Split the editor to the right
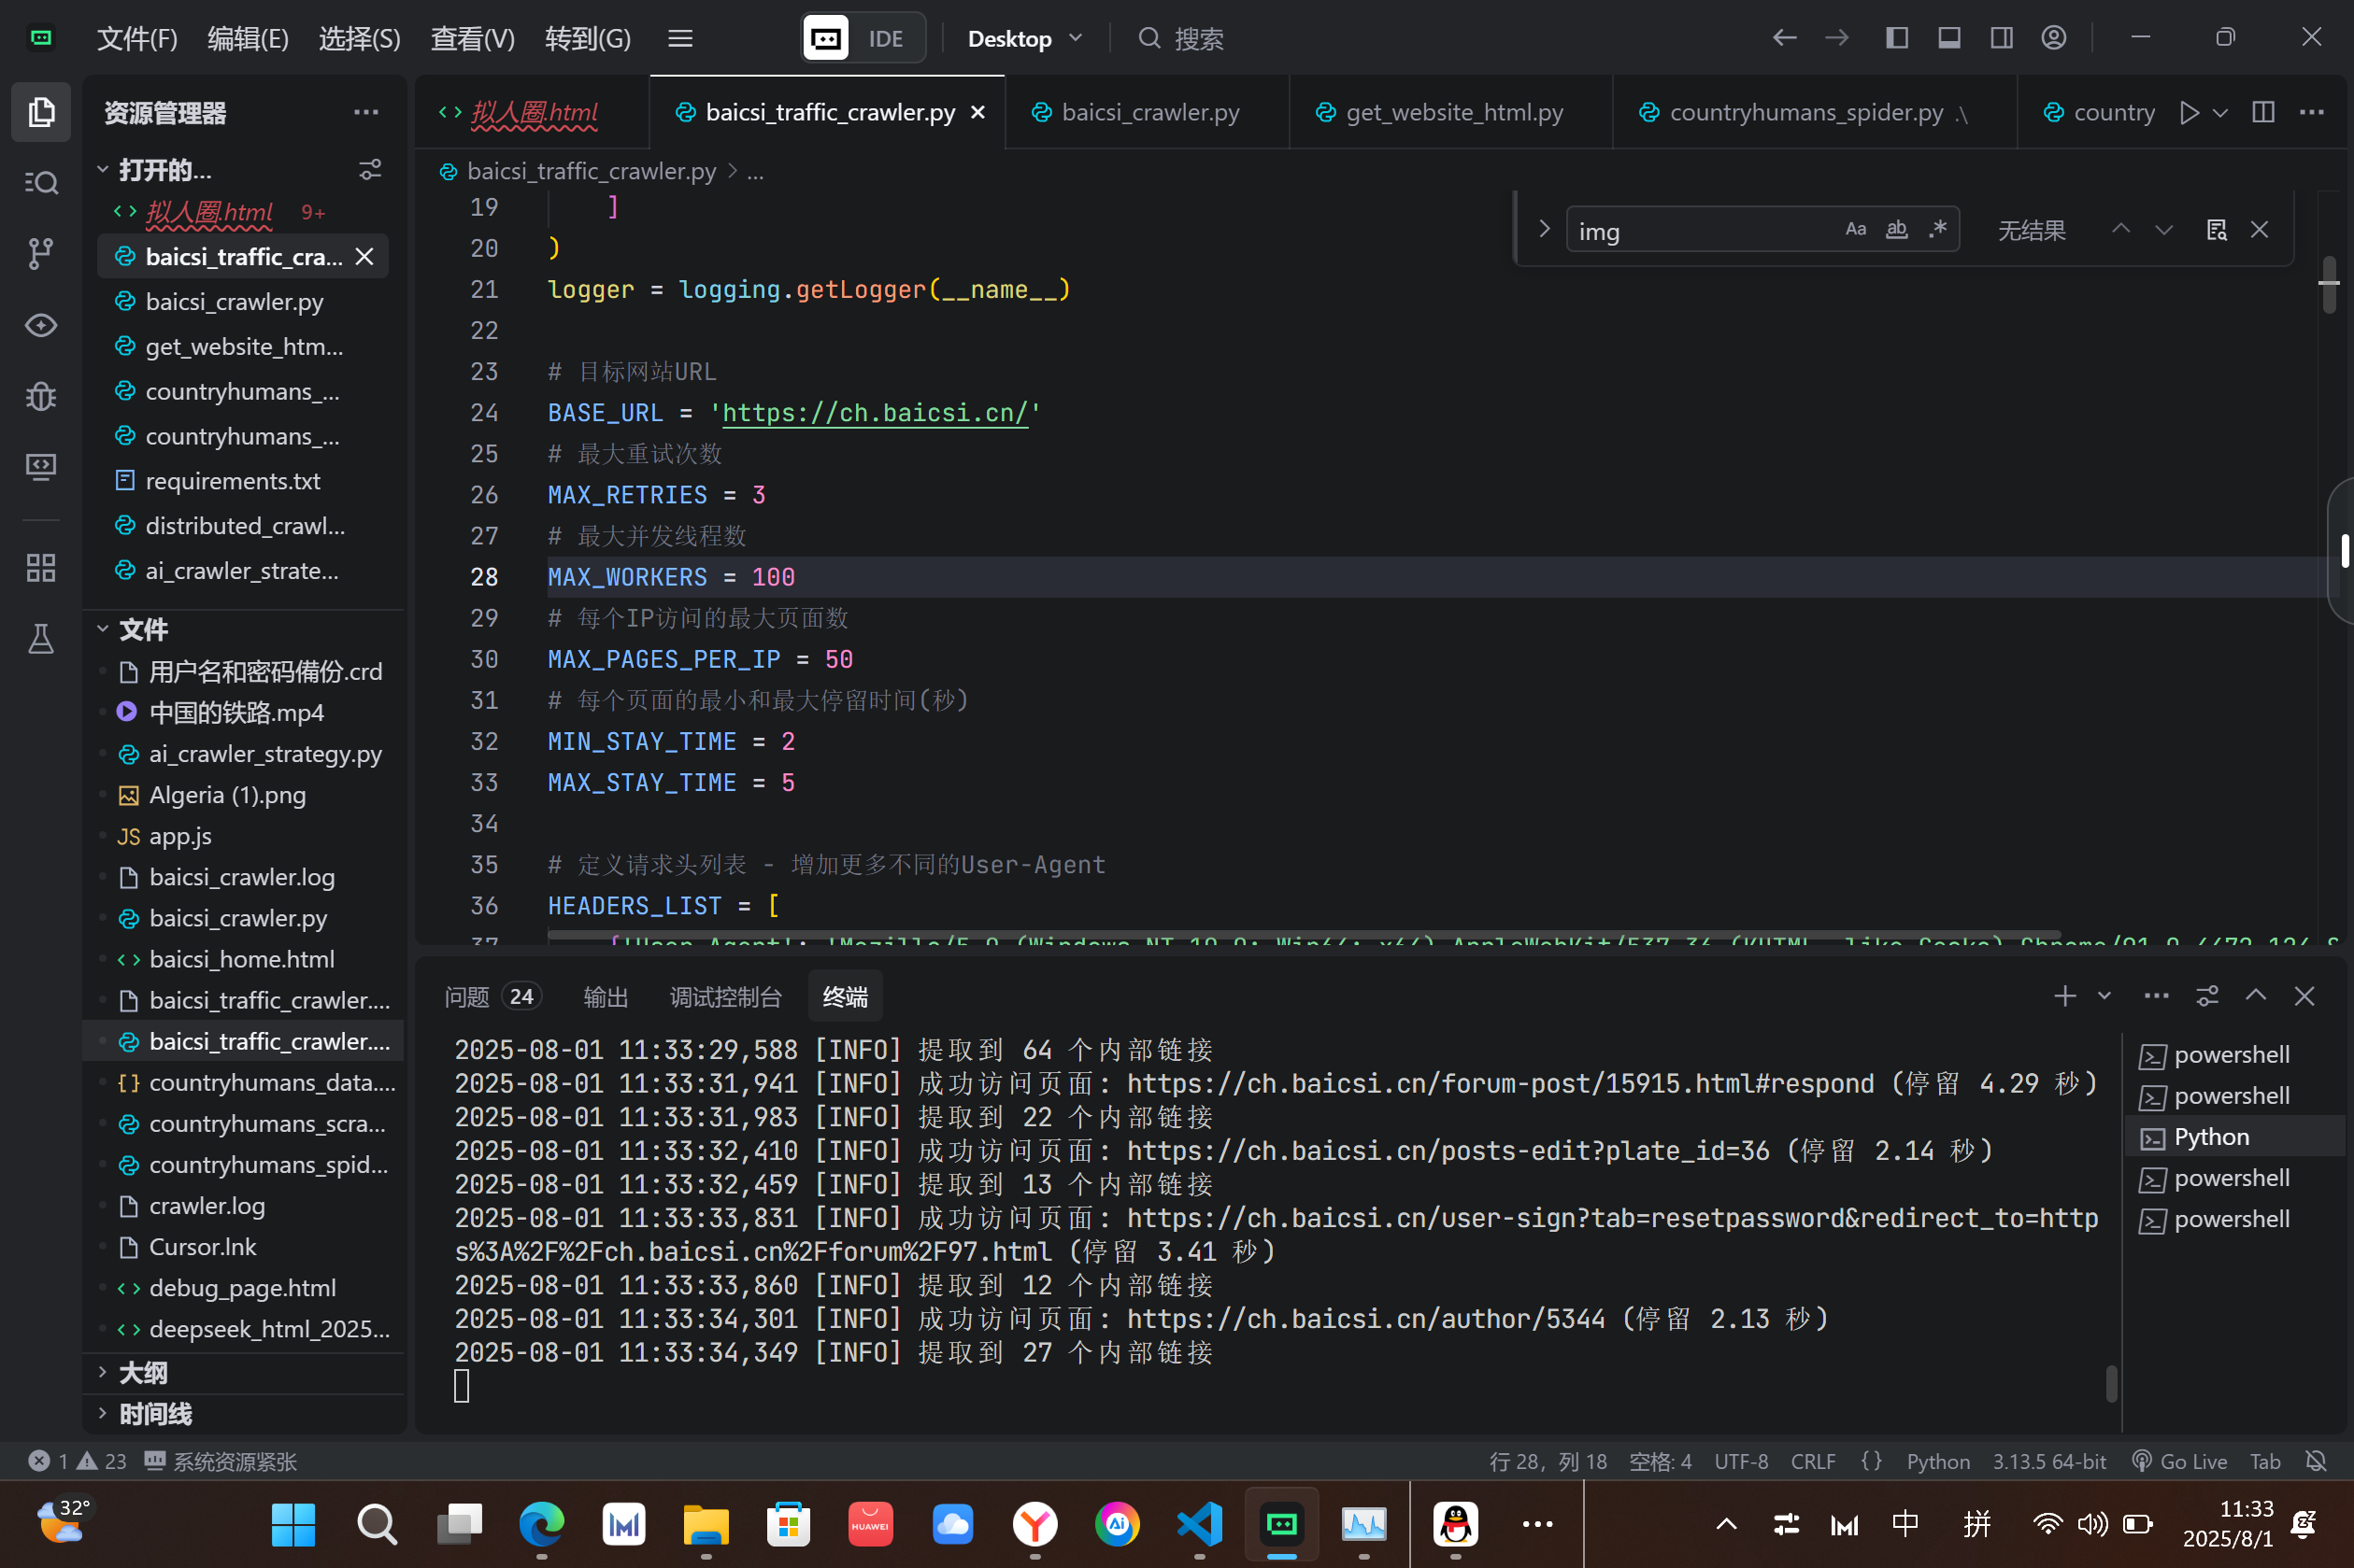 (x=2264, y=113)
